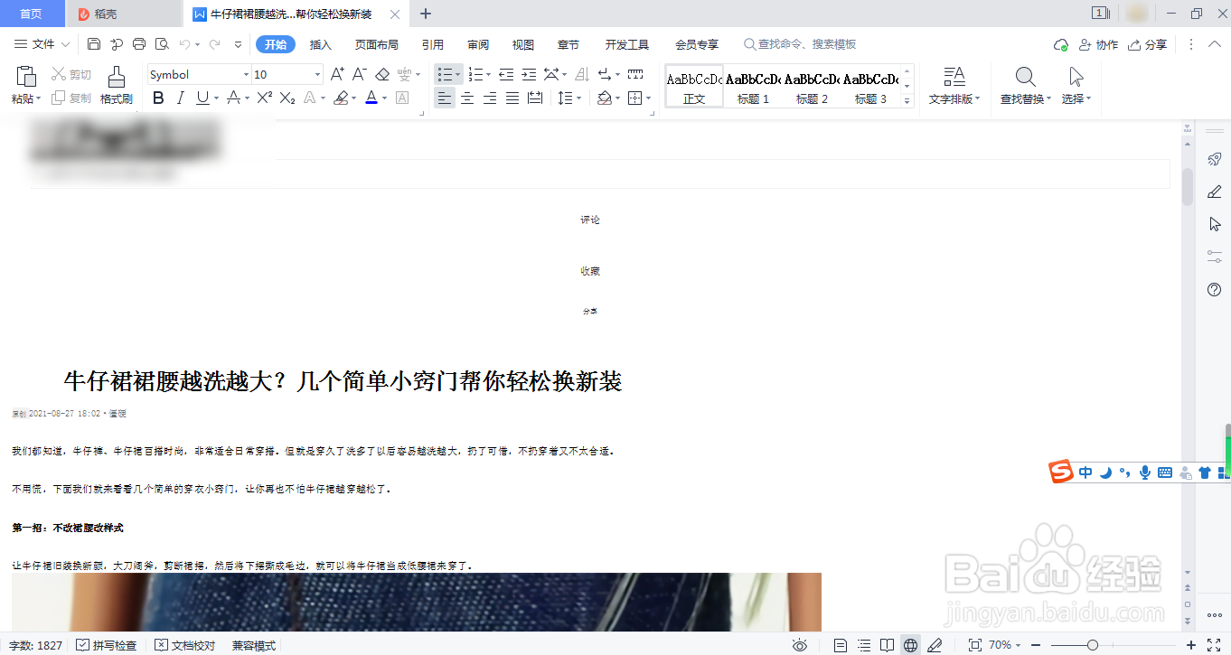Viewport: 1231px width, 655px height.
Task: Open the help question mark in sidebar
Action: click(1215, 289)
